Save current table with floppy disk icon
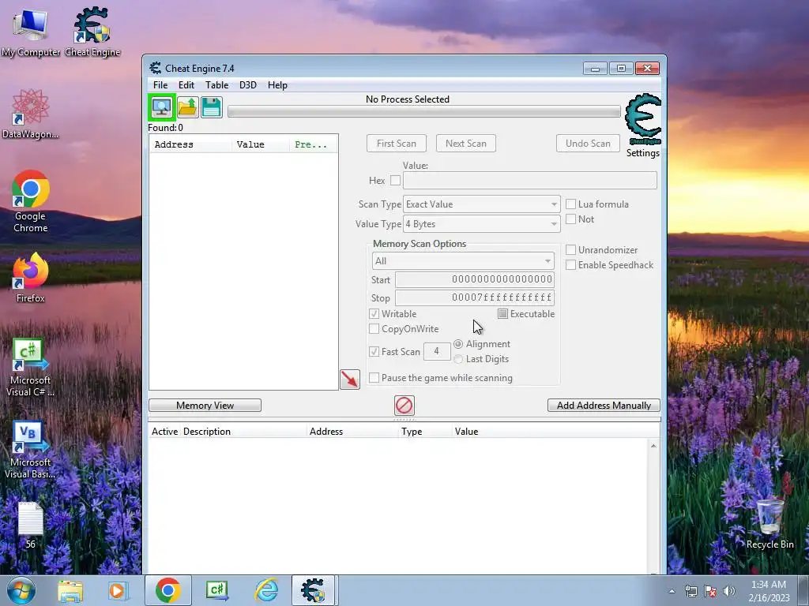The width and height of the screenshot is (809, 606). [x=212, y=107]
